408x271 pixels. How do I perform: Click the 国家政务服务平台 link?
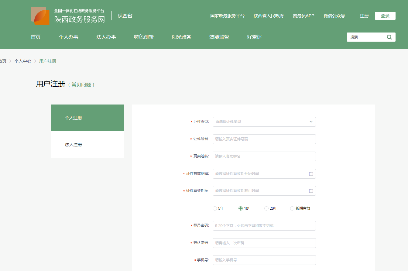tap(227, 16)
